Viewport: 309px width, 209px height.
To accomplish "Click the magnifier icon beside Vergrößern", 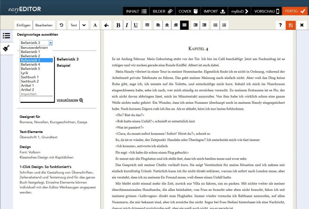I will point(81,100).
